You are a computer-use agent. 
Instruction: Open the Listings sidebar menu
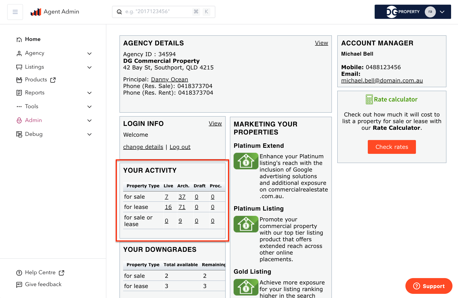(x=35, y=67)
